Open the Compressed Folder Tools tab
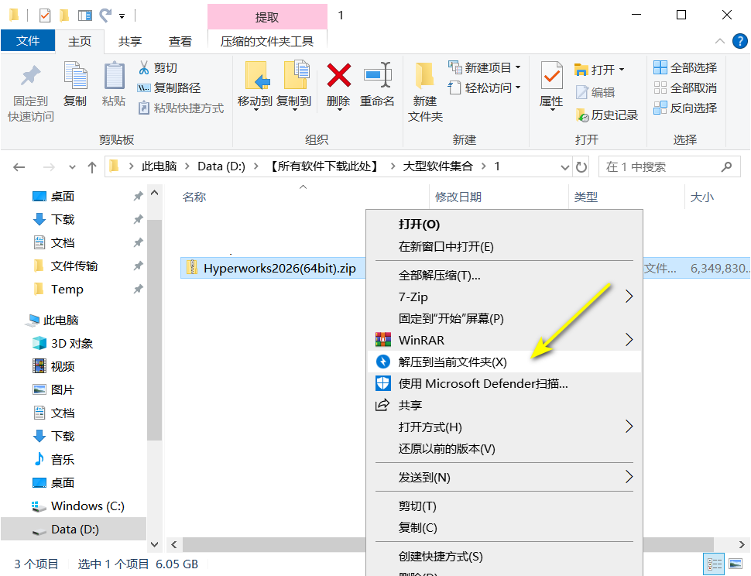Viewport: 751px width, 576px height. point(267,42)
